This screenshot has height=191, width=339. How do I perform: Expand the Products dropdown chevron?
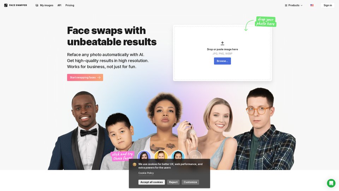click(301, 5)
